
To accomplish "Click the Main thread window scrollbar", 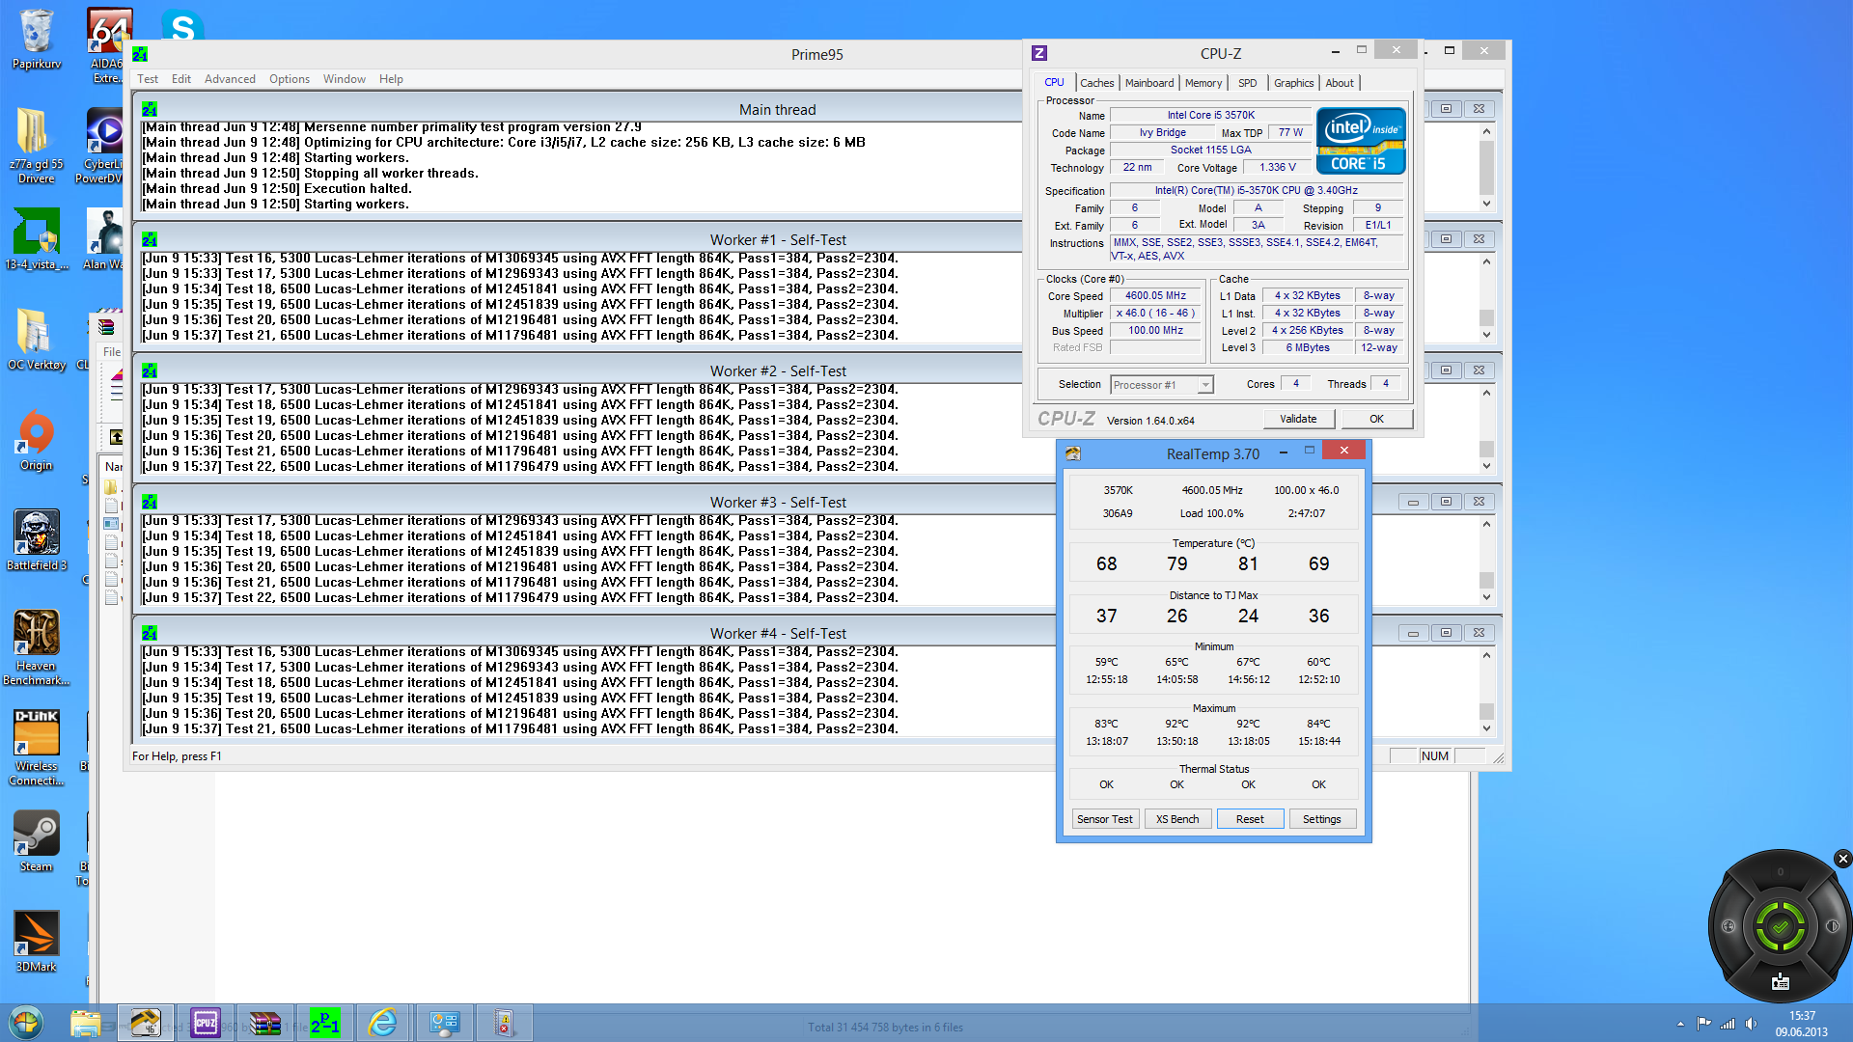I will (1486, 167).
